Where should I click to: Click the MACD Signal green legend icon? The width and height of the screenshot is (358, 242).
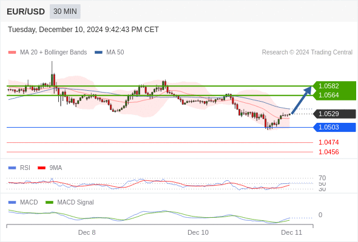coord(49,203)
